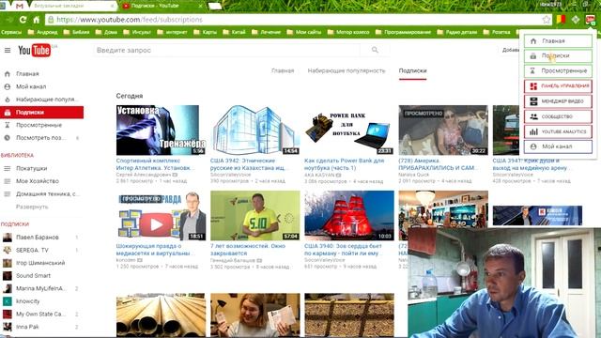Open the Как сделать Power Bank title
The width and height of the screenshot is (601, 338).
345,164
